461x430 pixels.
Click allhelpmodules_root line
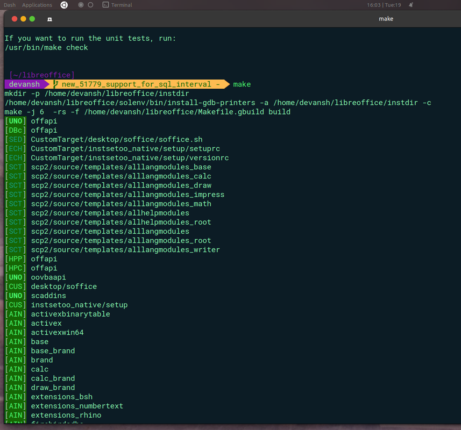point(108,222)
